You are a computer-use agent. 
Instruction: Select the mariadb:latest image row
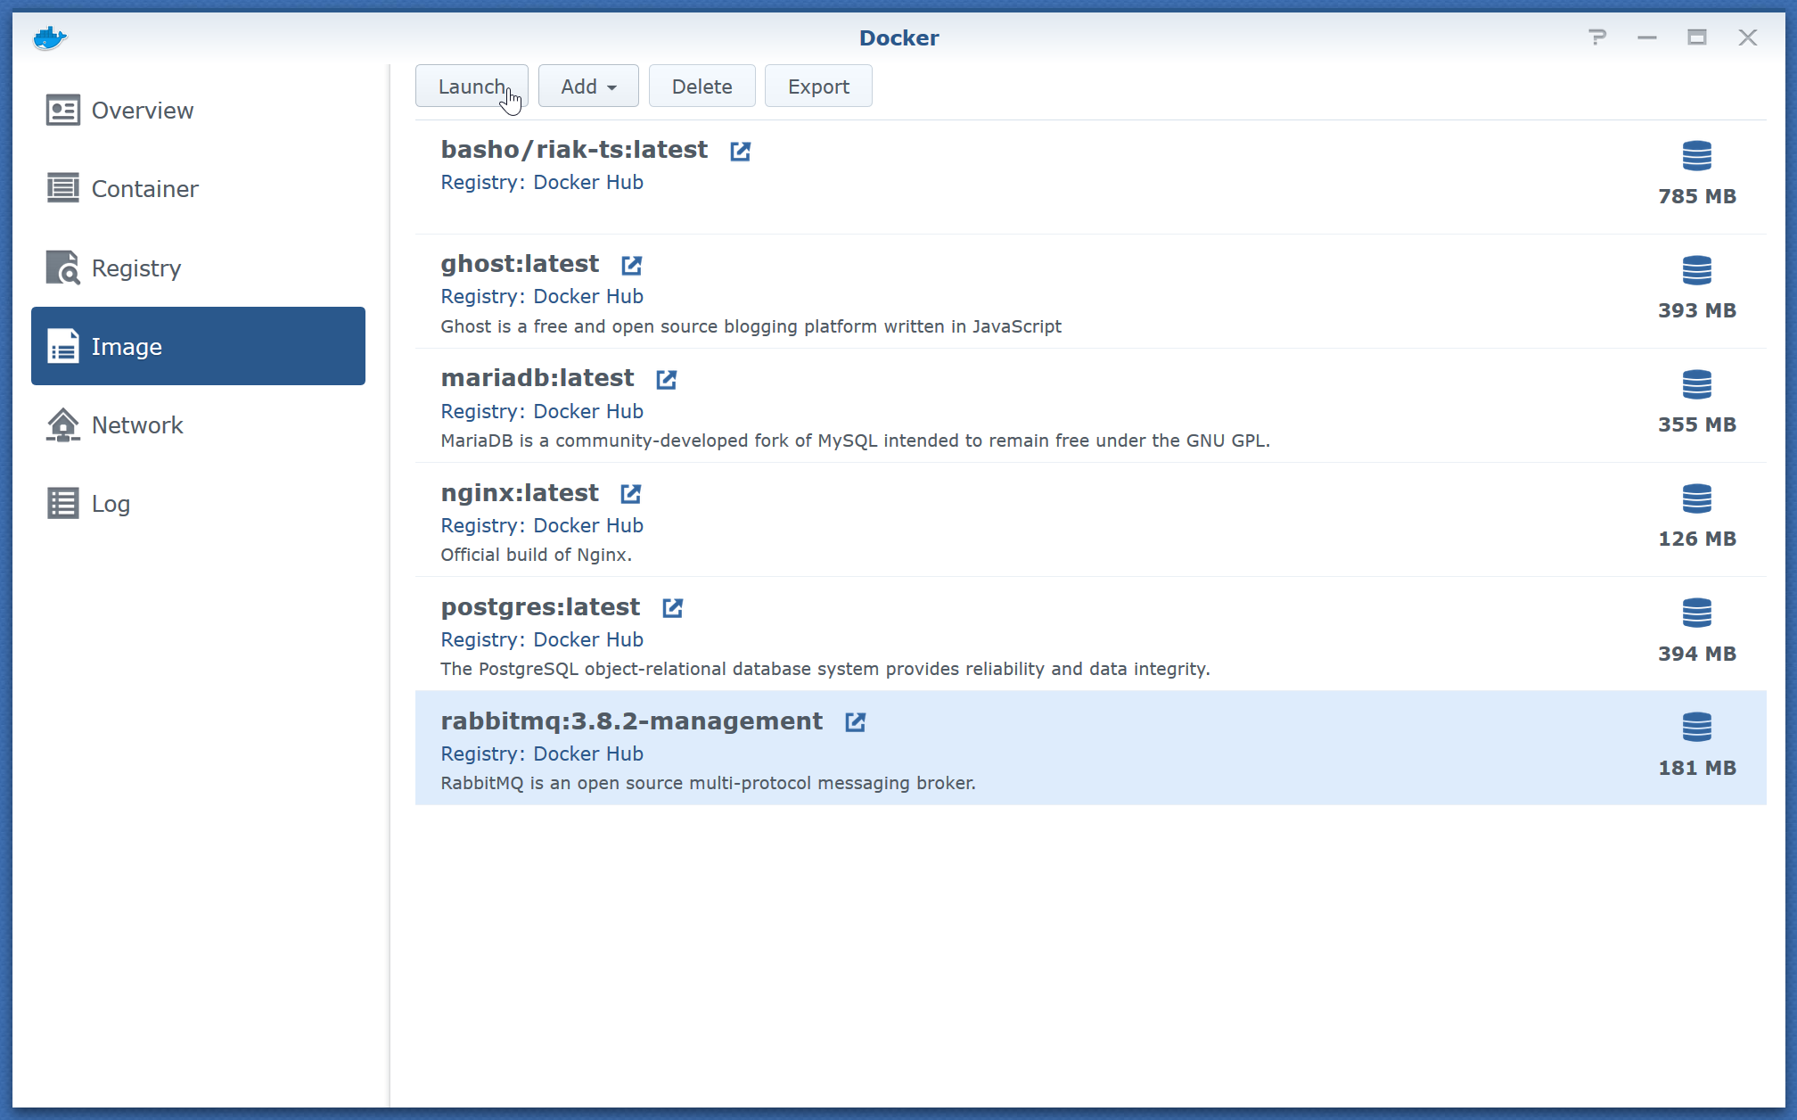point(981,407)
